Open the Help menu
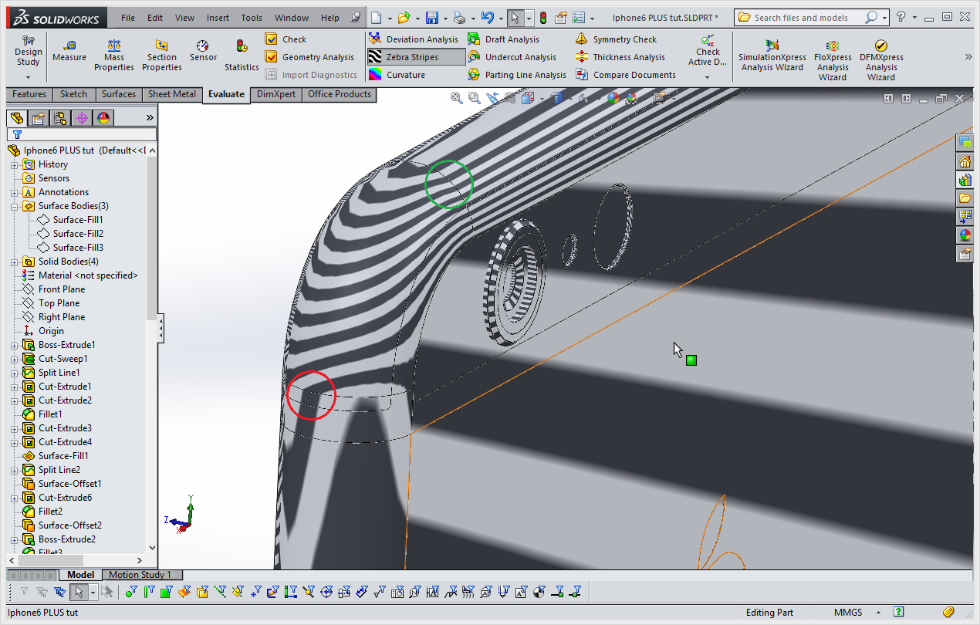The image size is (980, 625). click(329, 18)
